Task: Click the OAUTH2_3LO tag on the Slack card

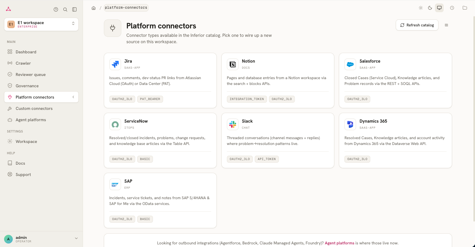Action: 240,159
